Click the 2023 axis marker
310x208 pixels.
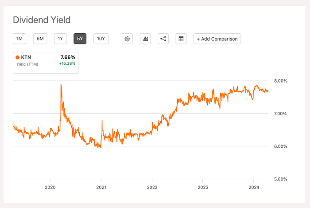pos(203,187)
